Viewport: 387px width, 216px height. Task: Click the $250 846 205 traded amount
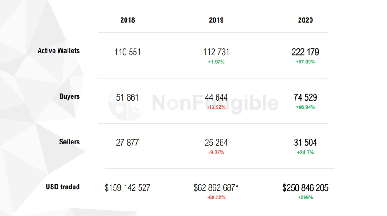[x=305, y=188]
